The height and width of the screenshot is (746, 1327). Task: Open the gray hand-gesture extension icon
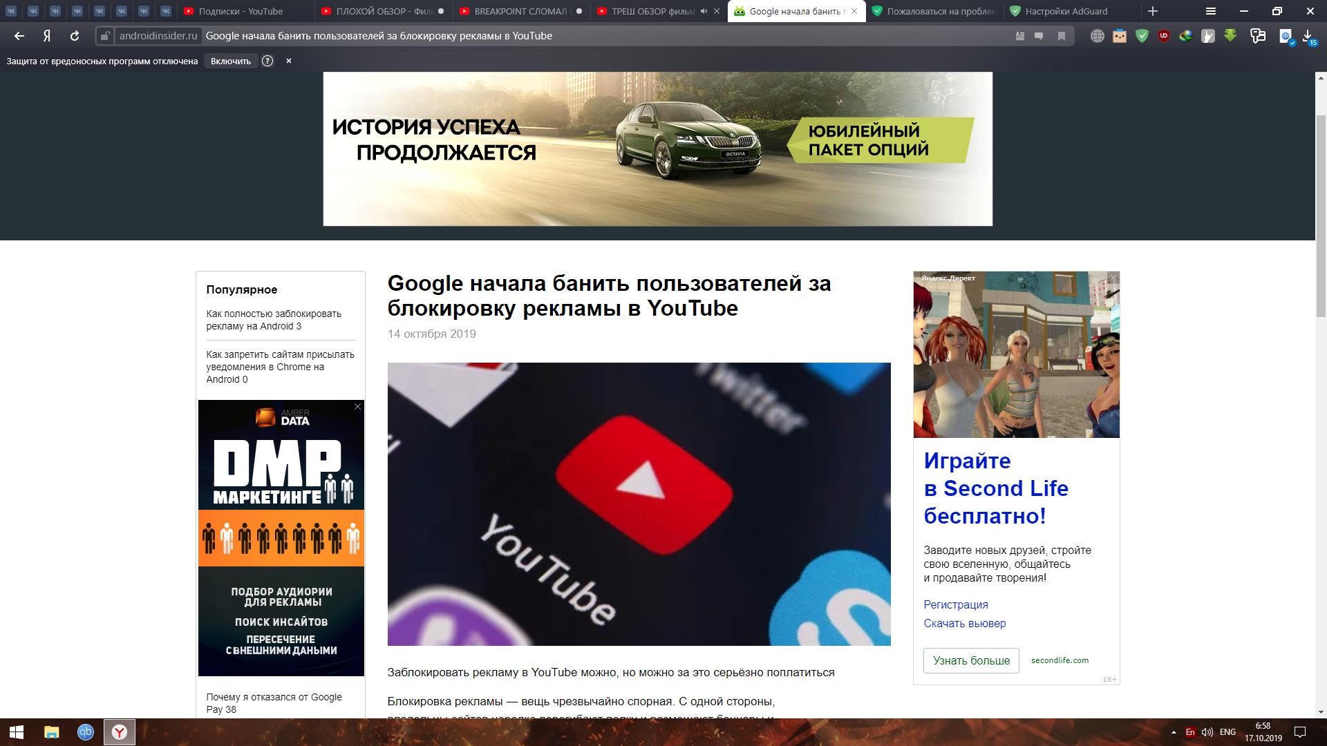(x=1208, y=36)
